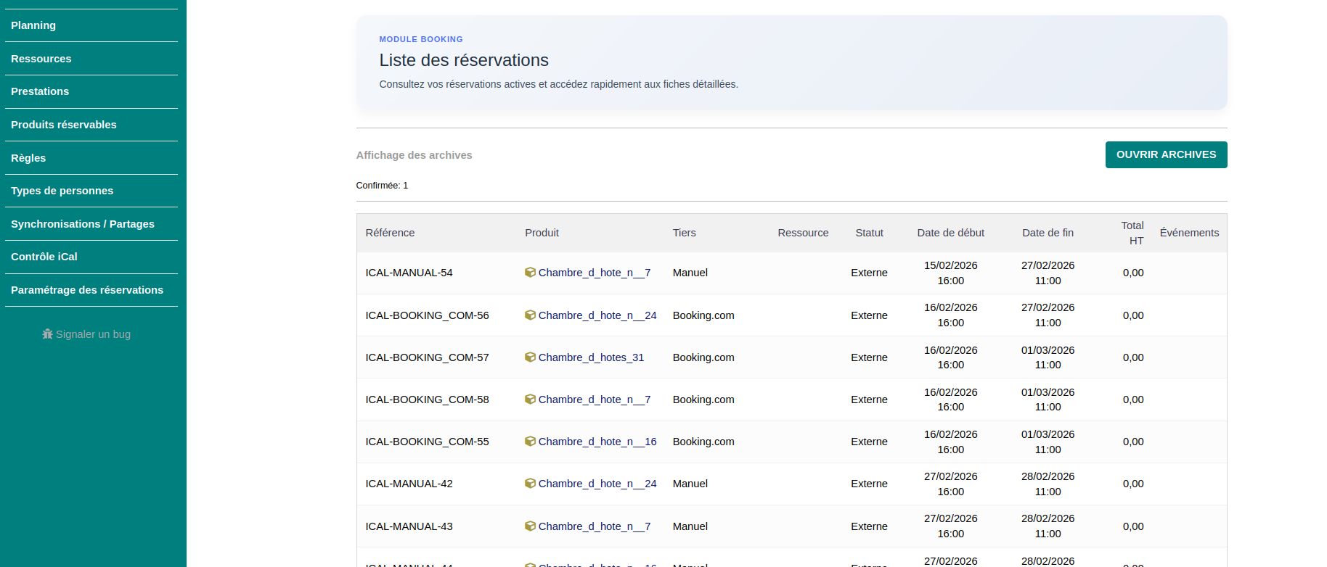The width and height of the screenshot is (1327, 567).
Task: Click product cube icon in ICAL-BOOKING_COM-58 row
Action: (x=530, y=400)
